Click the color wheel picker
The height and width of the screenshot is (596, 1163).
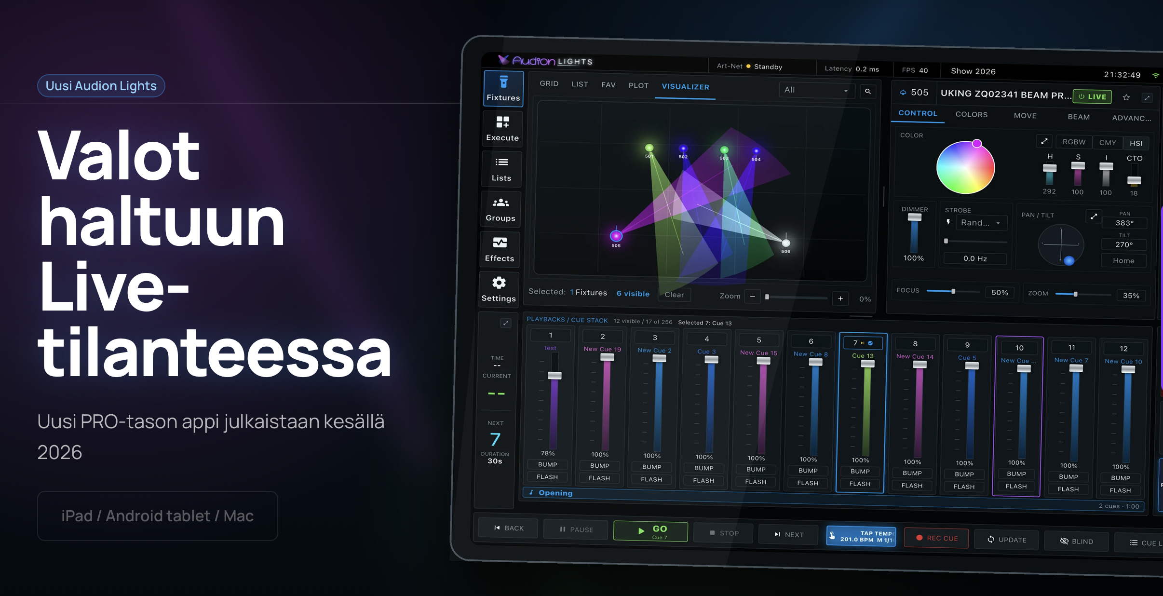click(x=965, y=167)
